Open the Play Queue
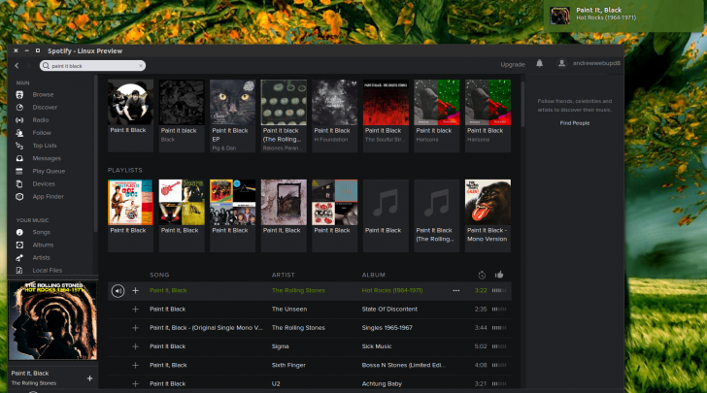This screenshot has width=707, height=393. click(x=49, y=171)
